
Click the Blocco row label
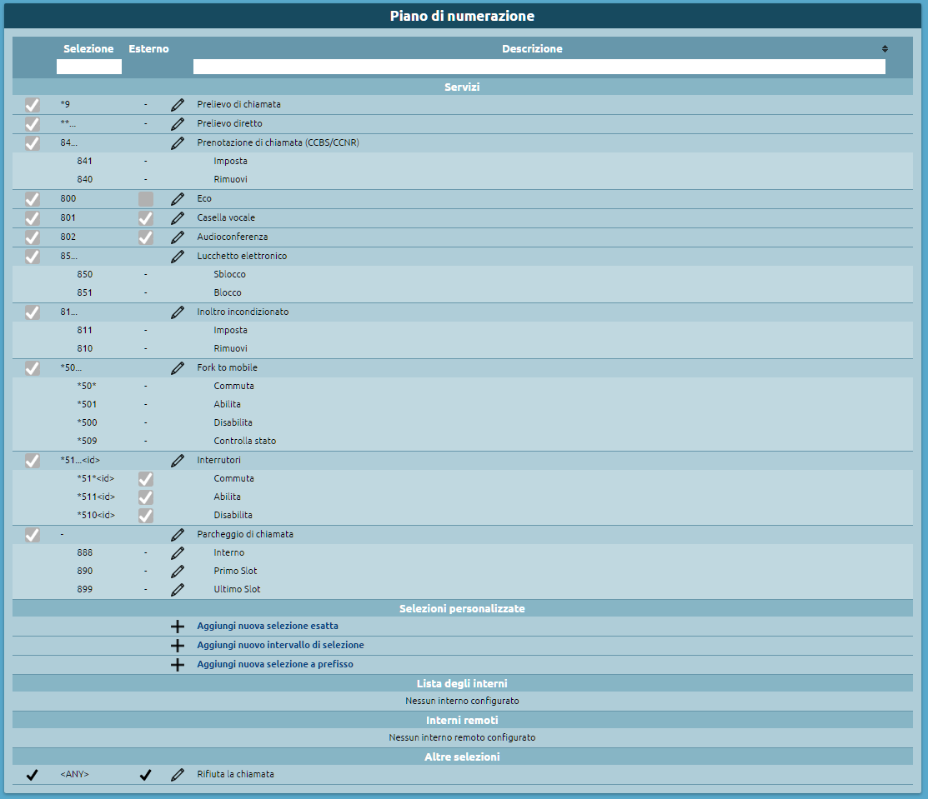(x=228, y=292)
